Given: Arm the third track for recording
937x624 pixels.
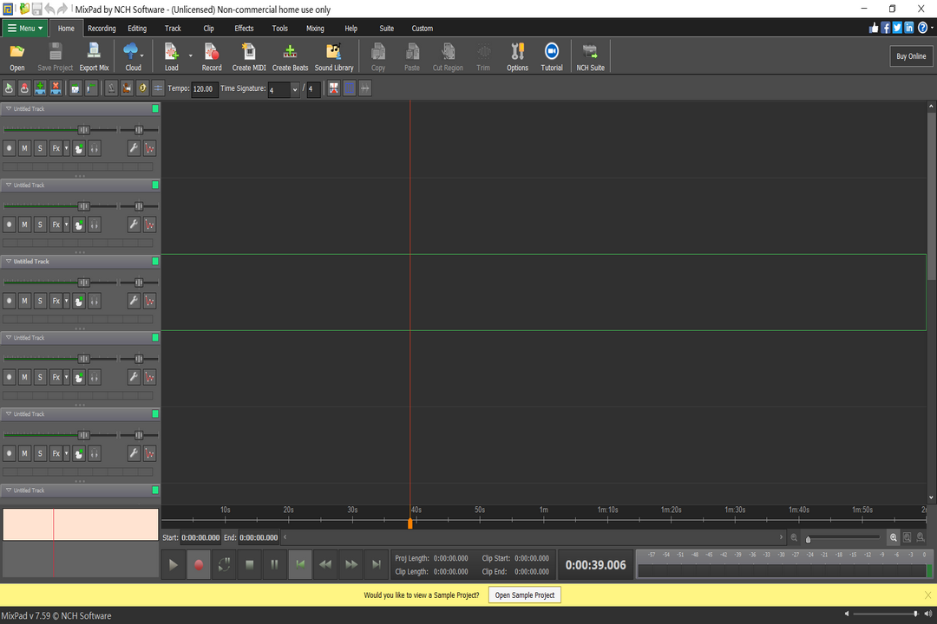Looking at the screenshot, I should point(9,300).
